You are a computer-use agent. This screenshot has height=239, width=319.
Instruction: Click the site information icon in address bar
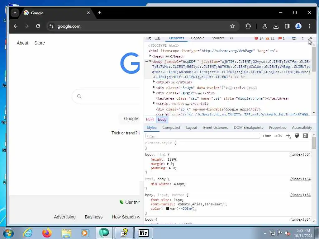point(51,26)
